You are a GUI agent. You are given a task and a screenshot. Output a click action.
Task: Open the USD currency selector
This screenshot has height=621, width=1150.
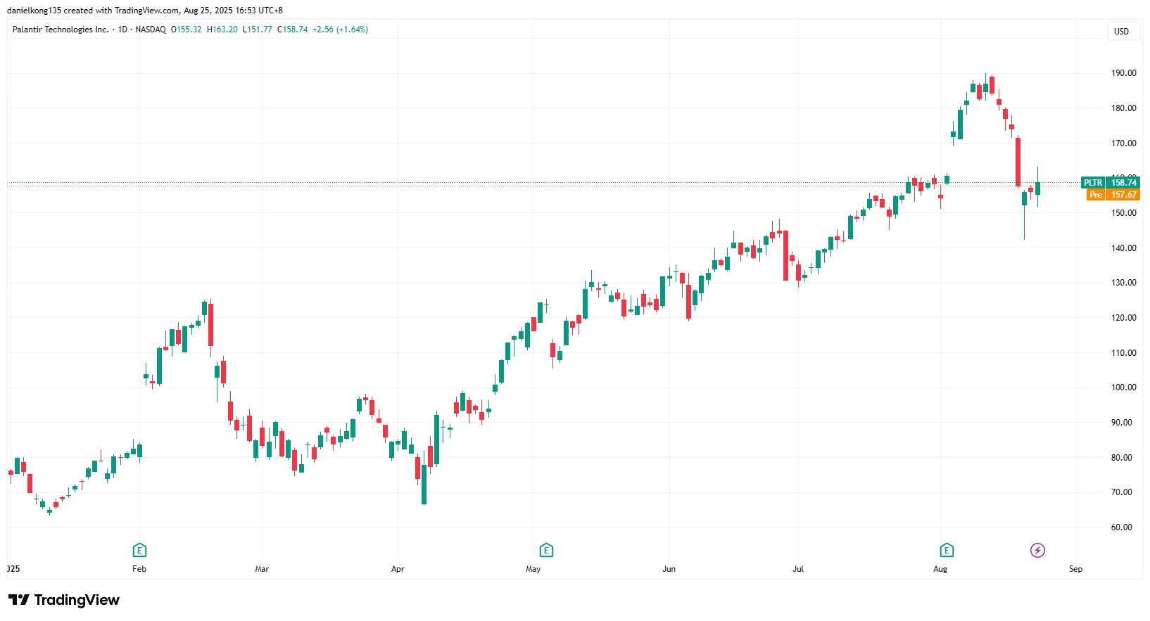pos(1121,32)
